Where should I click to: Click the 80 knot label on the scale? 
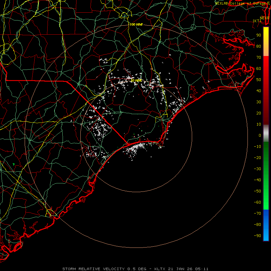click(x=259, y=46)
